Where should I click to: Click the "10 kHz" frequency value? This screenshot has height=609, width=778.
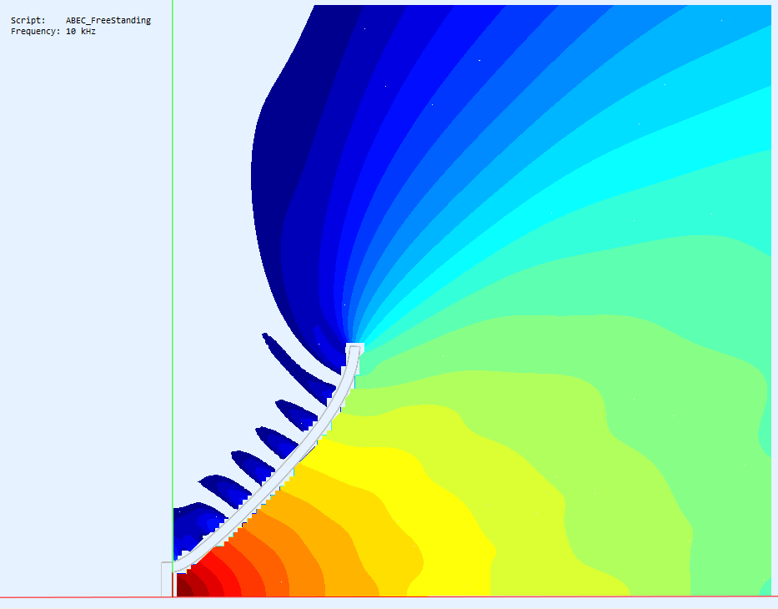click(x=80, y=31)
